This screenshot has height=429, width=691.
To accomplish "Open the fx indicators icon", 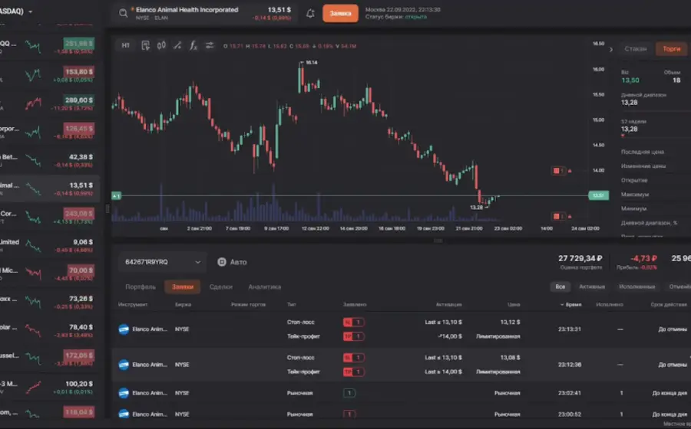I will (x=193, y=45).
